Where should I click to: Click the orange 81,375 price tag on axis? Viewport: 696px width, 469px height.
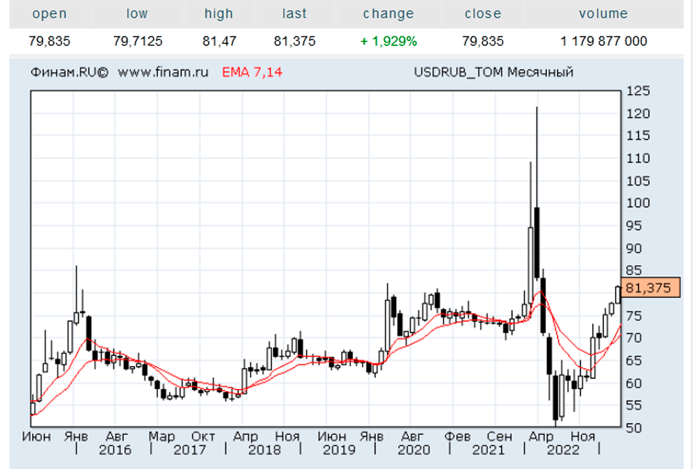[651, 288]
